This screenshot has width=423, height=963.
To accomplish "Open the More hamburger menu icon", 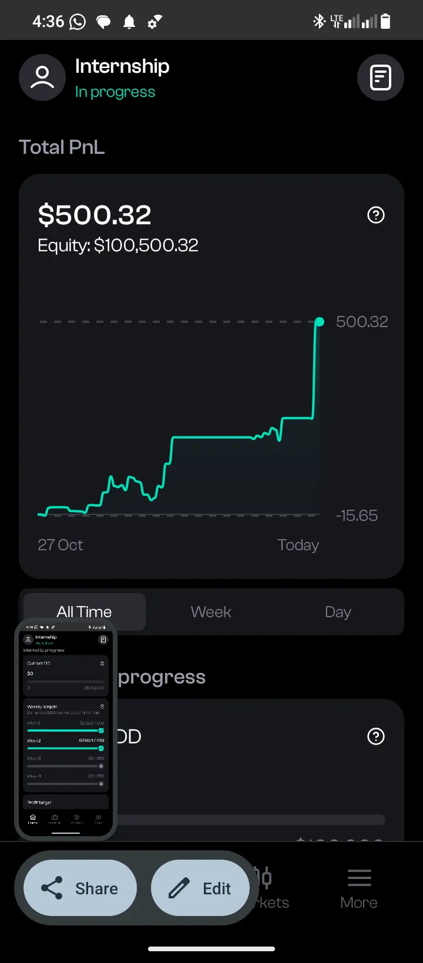I will tap(359, 878).
